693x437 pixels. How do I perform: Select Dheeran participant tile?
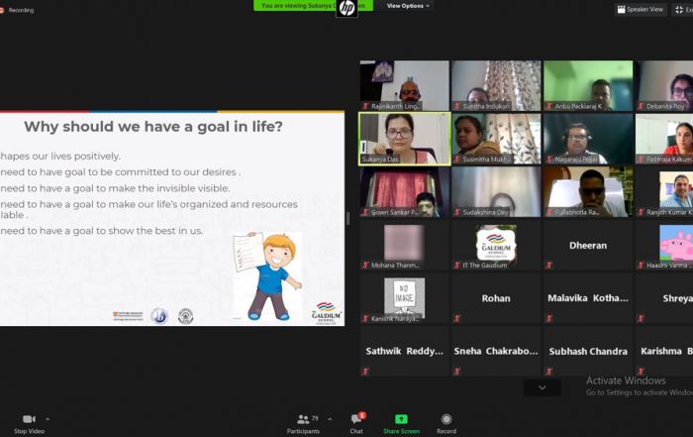[588, 245]
